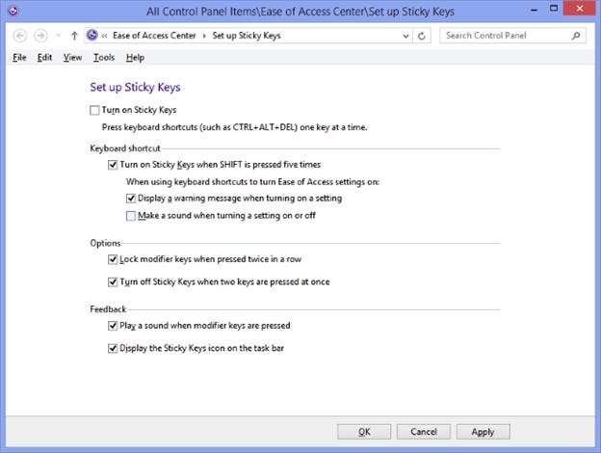Click the OK button

point(363,432)
